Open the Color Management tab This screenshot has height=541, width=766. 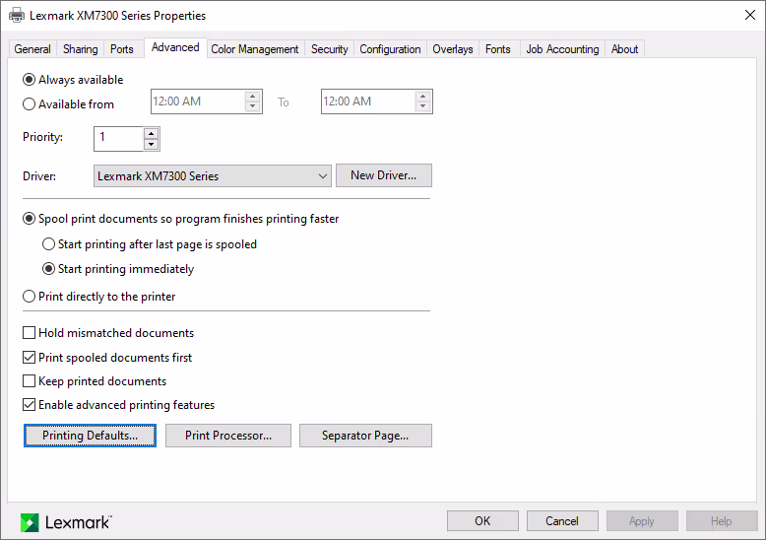[255, 49]
